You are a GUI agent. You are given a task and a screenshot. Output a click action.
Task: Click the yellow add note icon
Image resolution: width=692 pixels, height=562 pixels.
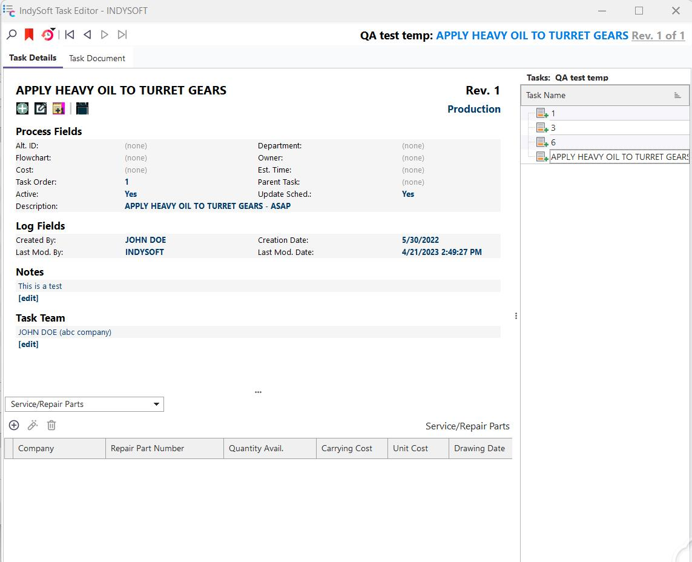click(58, 108)
